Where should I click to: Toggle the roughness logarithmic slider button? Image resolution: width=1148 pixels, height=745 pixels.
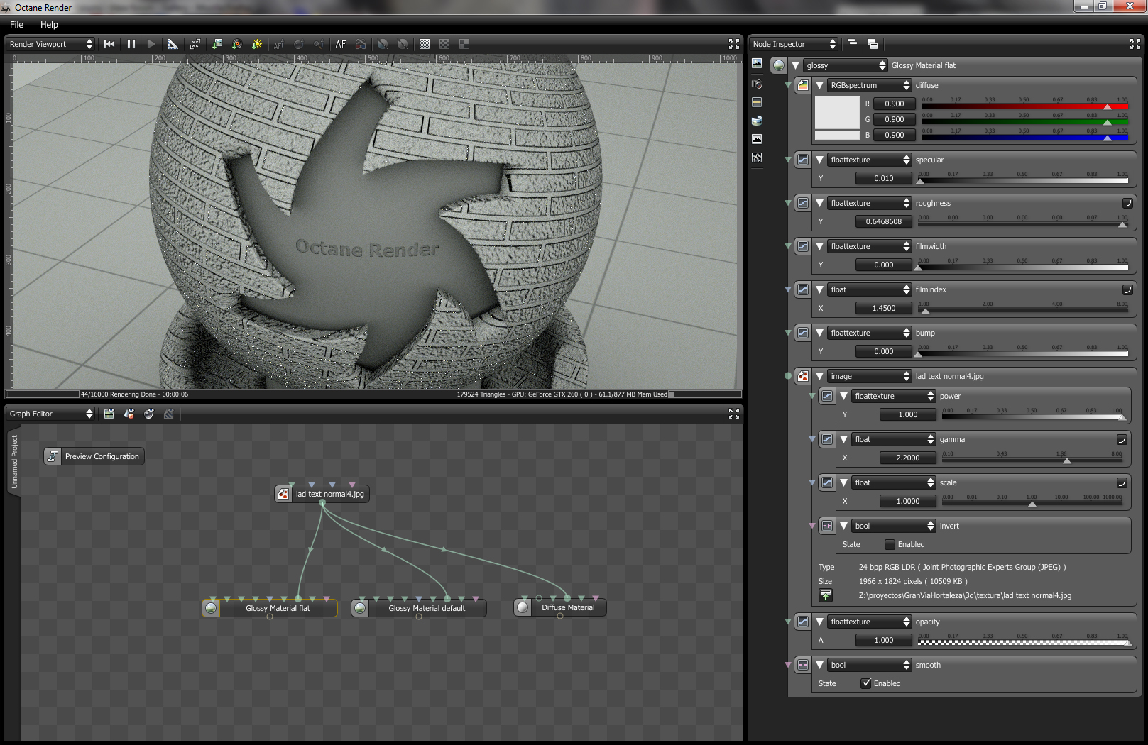pos(1127,203)
